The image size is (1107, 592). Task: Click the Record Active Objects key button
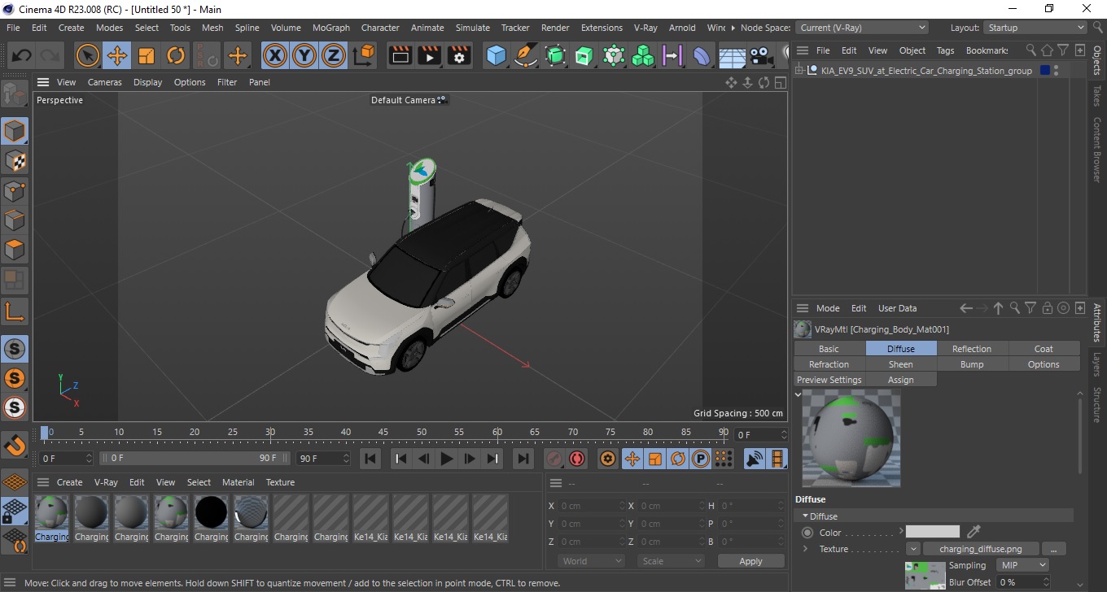(554, 459)
